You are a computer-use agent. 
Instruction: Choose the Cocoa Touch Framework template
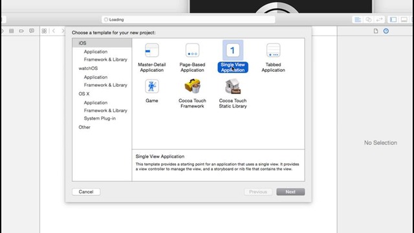pyautogui.click(x=192, y=93)
